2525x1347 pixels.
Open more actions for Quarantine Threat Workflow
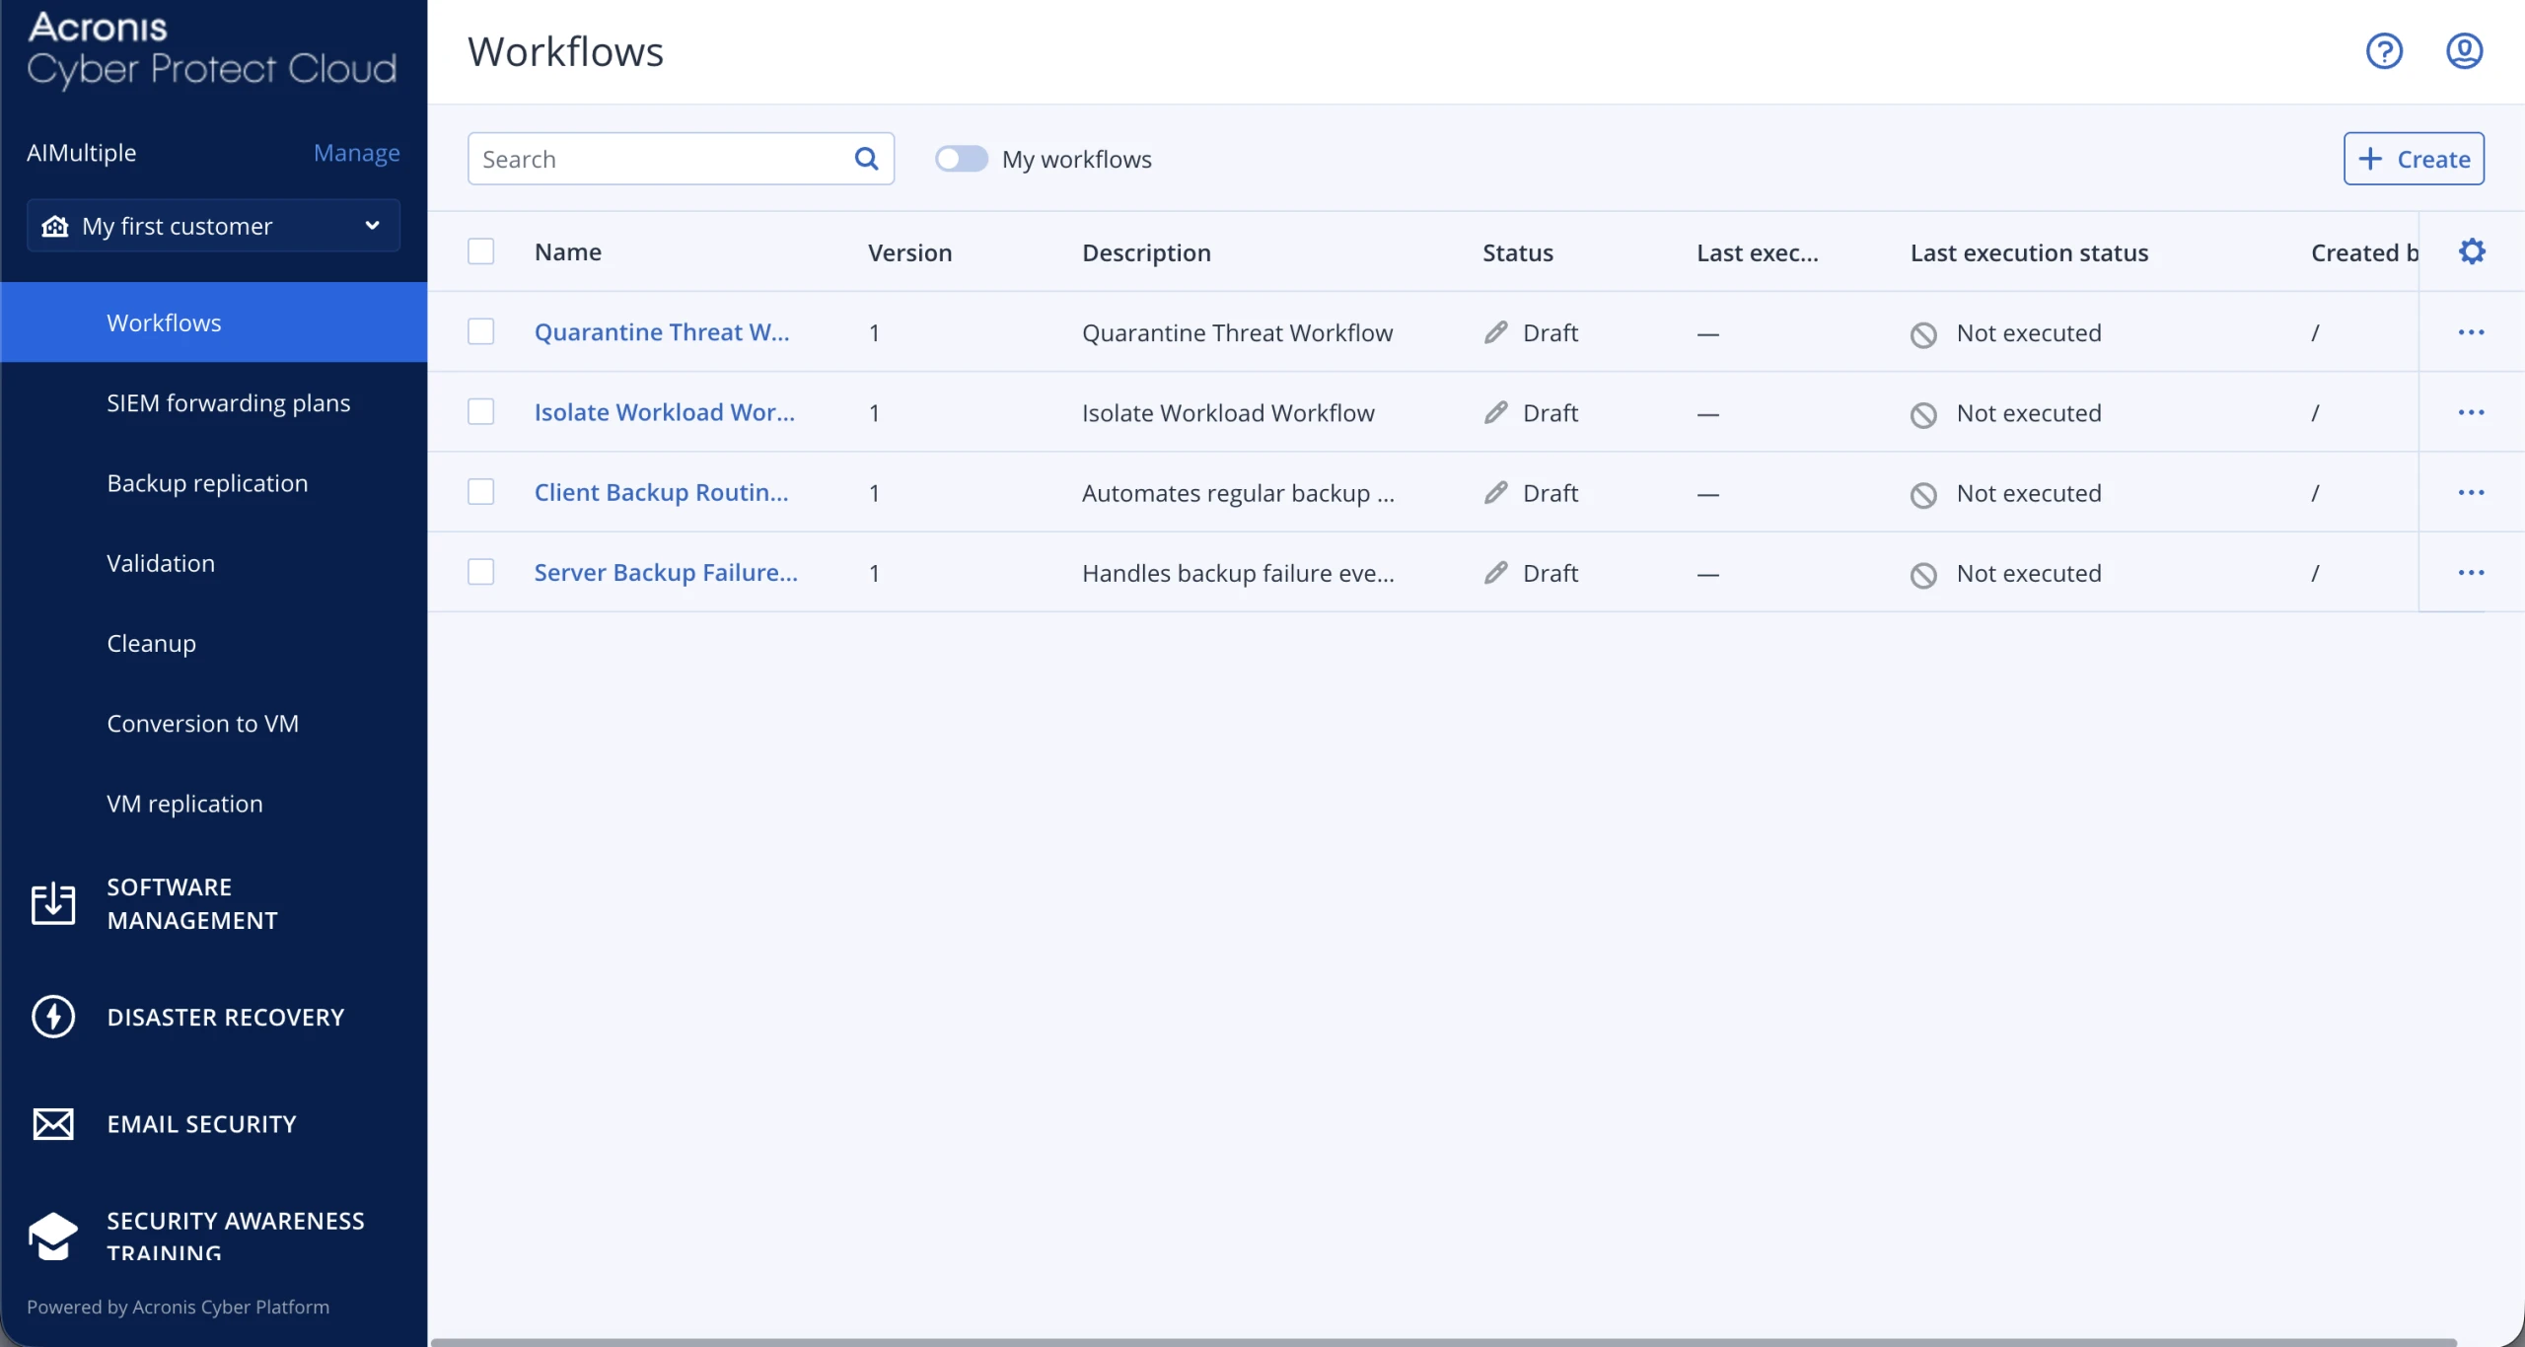point(2471,332)
